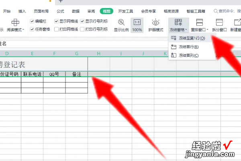Select the QQ号 header cell
The width and height of the screenshot is (241, 161).
tap(54, 74)
